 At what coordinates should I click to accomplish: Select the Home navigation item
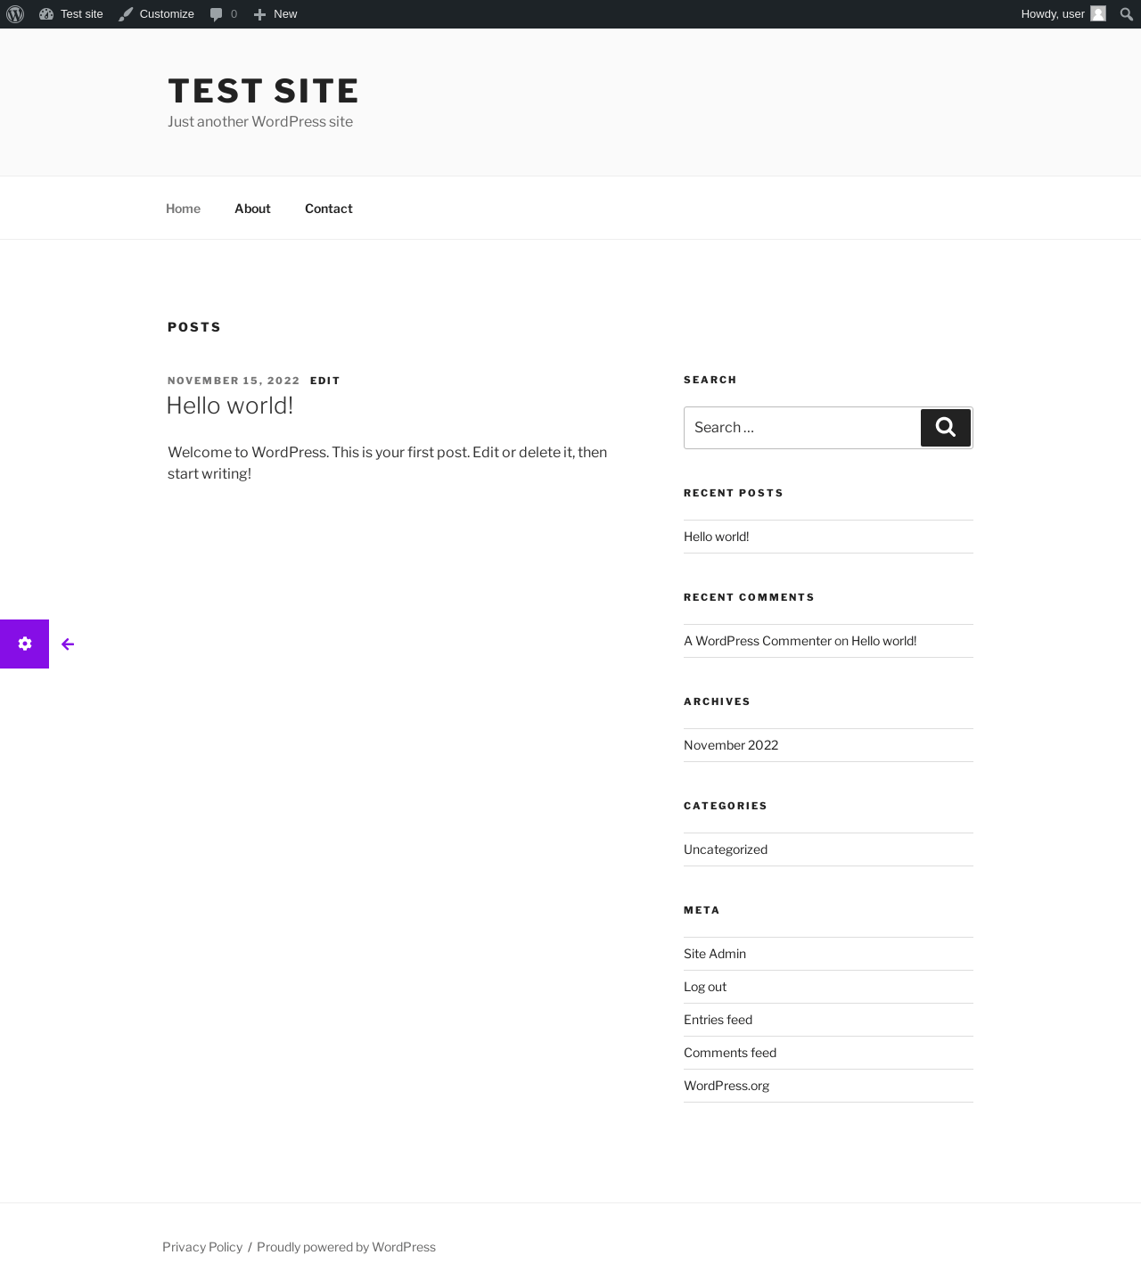(183, 209)
